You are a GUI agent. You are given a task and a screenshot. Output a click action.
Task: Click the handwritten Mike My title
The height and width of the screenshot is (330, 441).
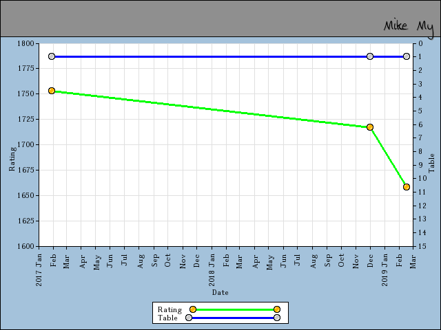click(x=409, y=27)
